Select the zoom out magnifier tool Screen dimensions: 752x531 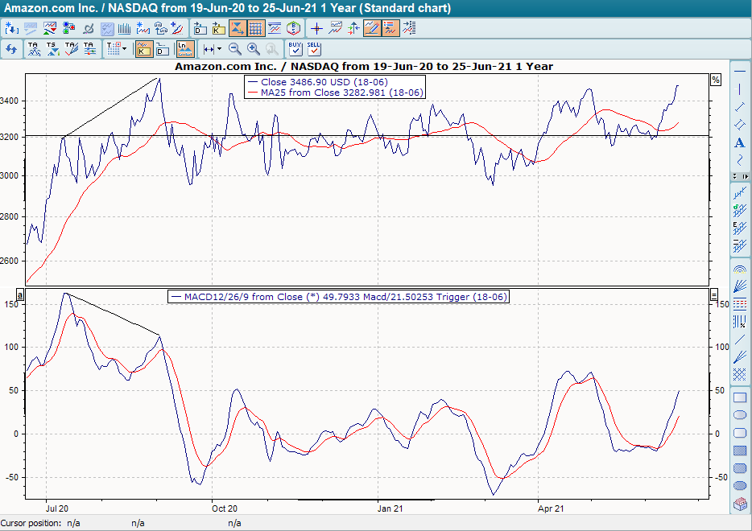[x=234, y=48]
